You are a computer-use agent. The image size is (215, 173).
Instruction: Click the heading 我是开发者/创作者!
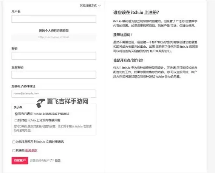tap(128, 60)
